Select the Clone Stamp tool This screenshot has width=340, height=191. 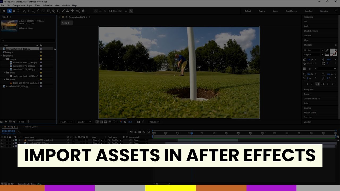[67, 11]
